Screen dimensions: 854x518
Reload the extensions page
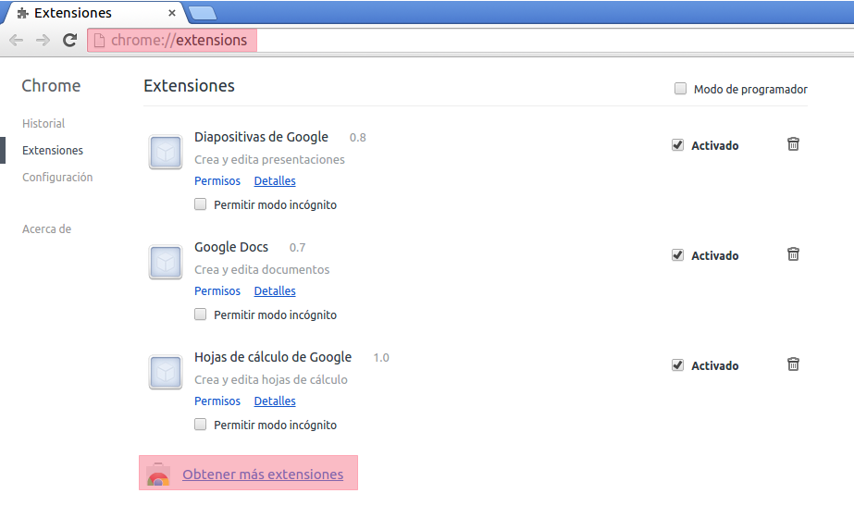[69, 41]
